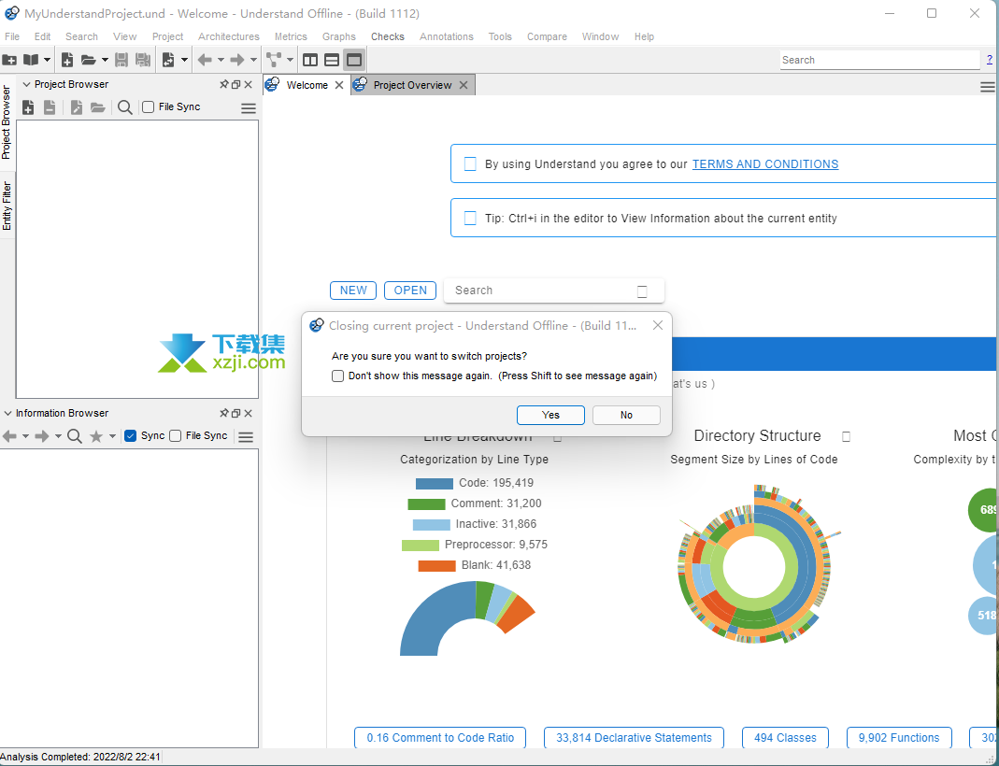Open the Checks menu

coord(388,36)
